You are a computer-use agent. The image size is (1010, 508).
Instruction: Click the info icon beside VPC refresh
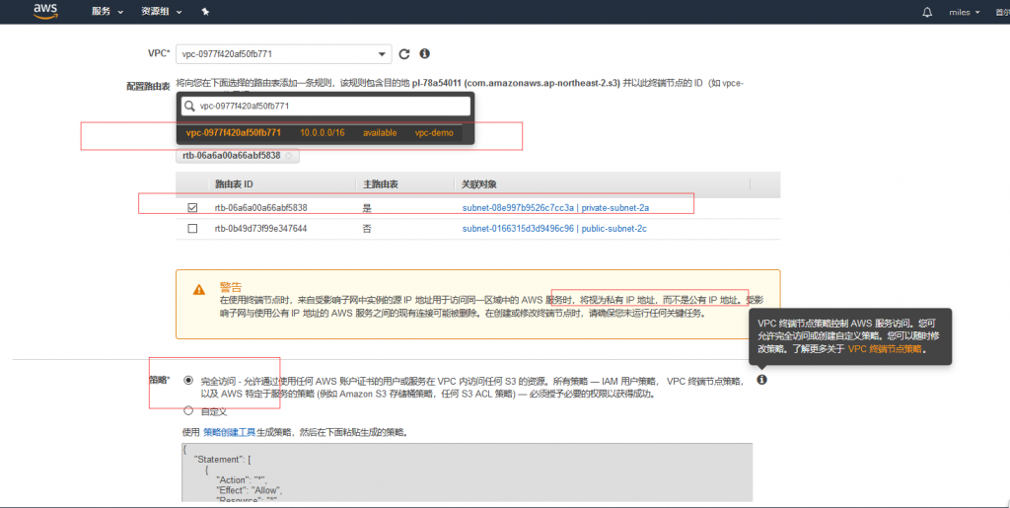click(424, 53)
